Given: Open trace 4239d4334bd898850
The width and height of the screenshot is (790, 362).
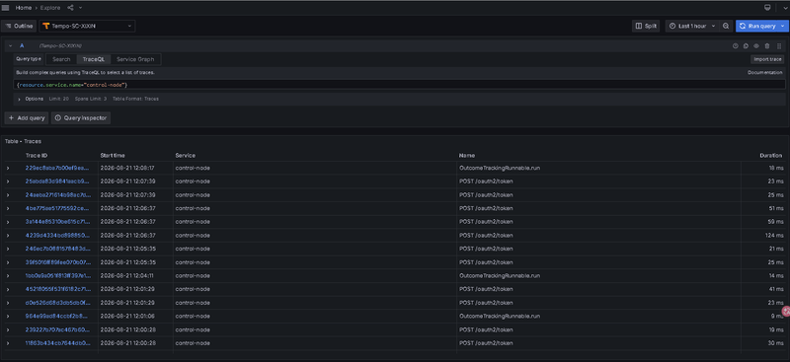Looking at the screenshot, I should [x=57, y=235].
